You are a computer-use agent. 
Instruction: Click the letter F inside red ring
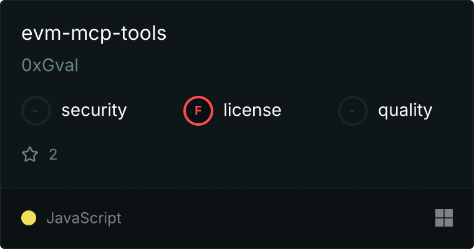pos(198,111)
